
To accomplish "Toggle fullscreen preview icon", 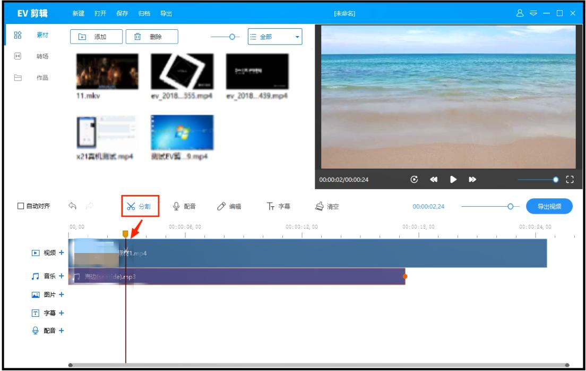I will pos(571,180).
